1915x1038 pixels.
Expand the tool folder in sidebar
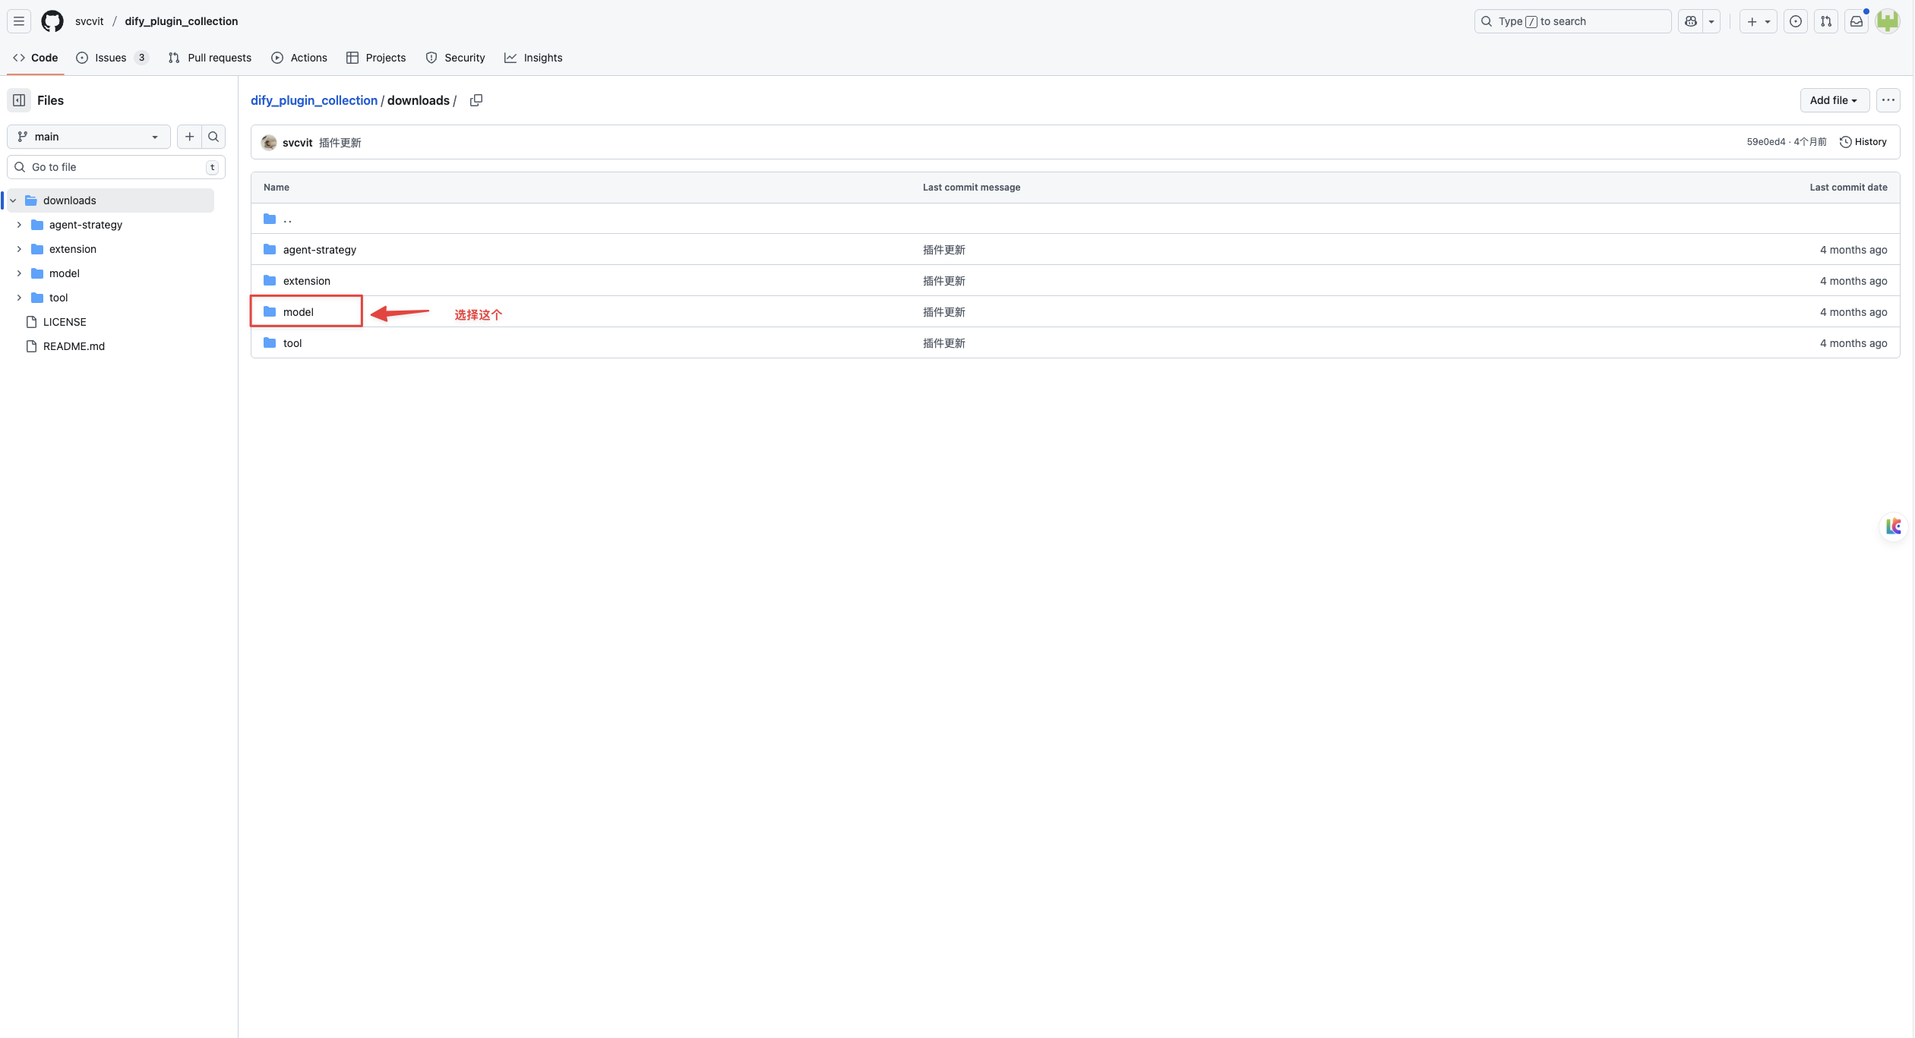(x=19, y=298)
